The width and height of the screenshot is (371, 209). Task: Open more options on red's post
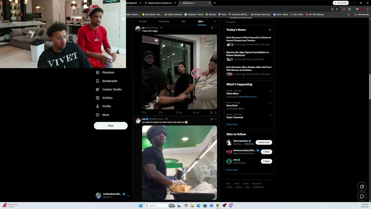(x=215, y=119)
